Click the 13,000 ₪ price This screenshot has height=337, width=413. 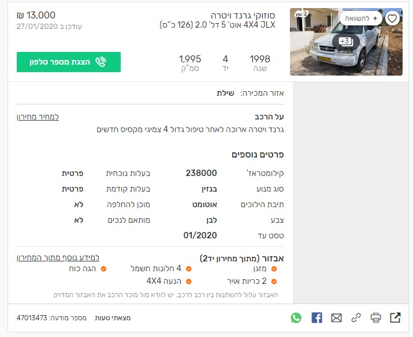tap(36, 15)
